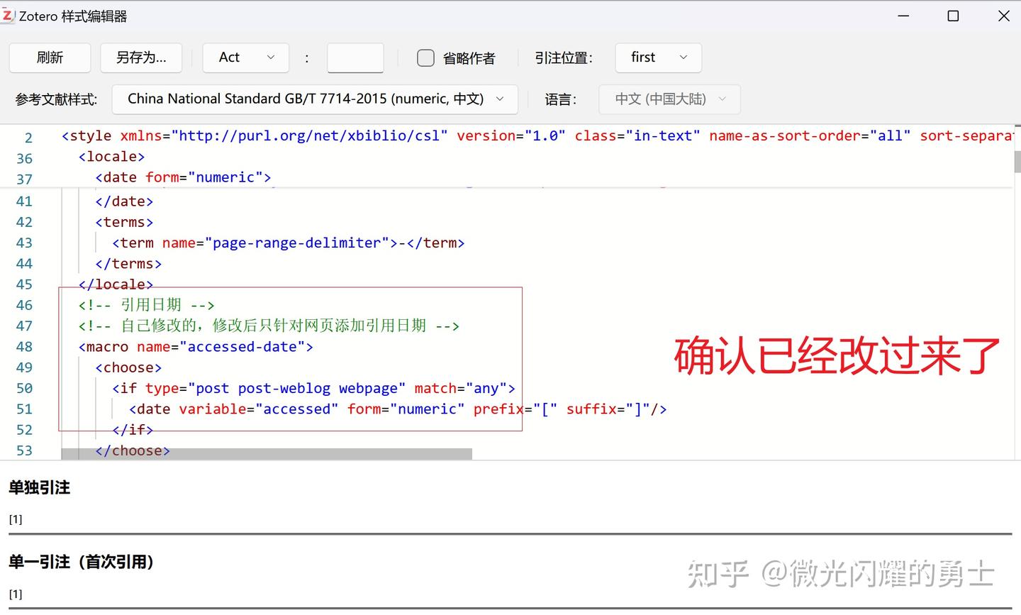
Task: Click the if type="post post-weblog webpage" line
Action: [313, 388]
